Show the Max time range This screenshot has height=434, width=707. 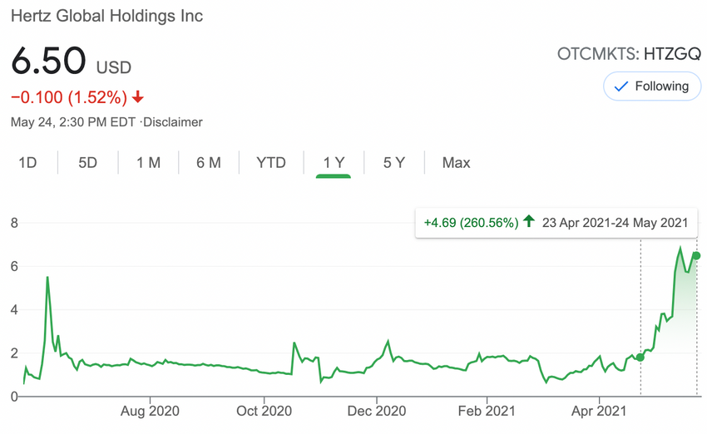tap(456, 163)
